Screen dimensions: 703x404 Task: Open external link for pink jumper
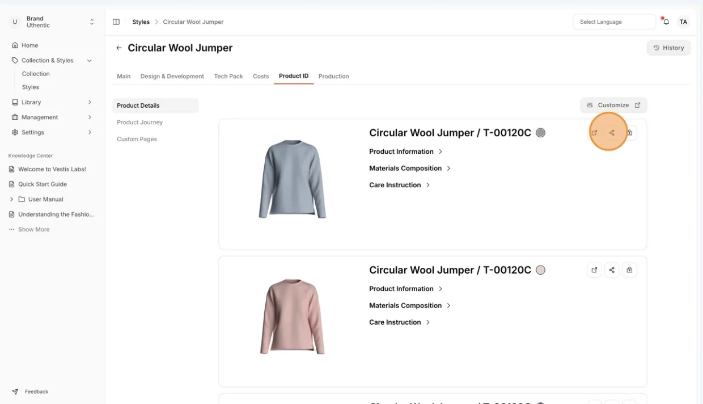594,270
